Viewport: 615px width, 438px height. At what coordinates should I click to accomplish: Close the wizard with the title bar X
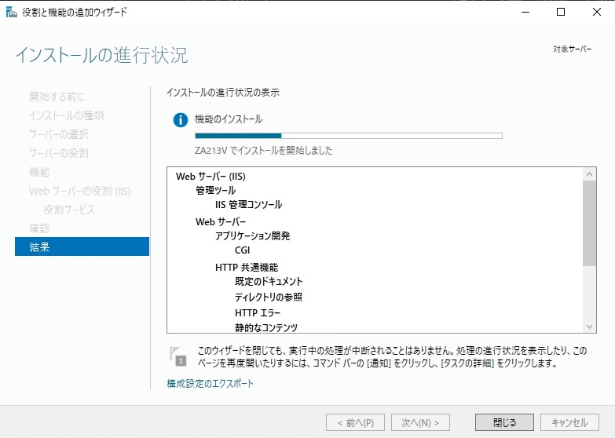(597, 12)
